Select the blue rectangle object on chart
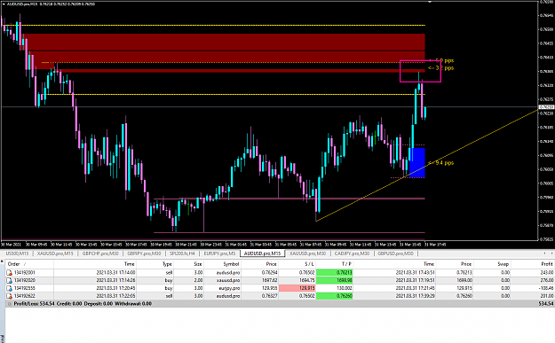Viewport: 555px width, 343px height. click(x=417, y=162)
